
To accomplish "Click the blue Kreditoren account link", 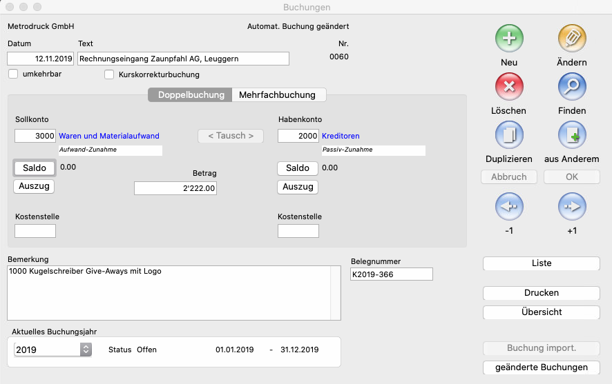I will (x=341, y=137).
